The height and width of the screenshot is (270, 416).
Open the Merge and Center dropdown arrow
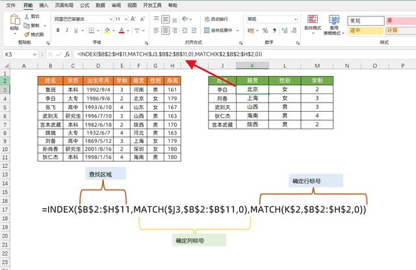tap(237, 31)
